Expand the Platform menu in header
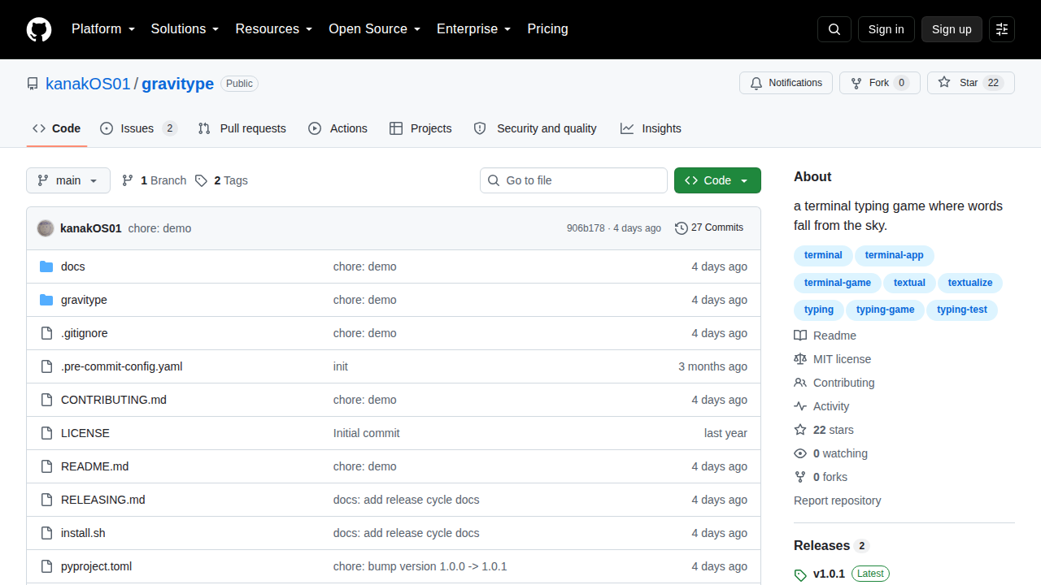 102,29
